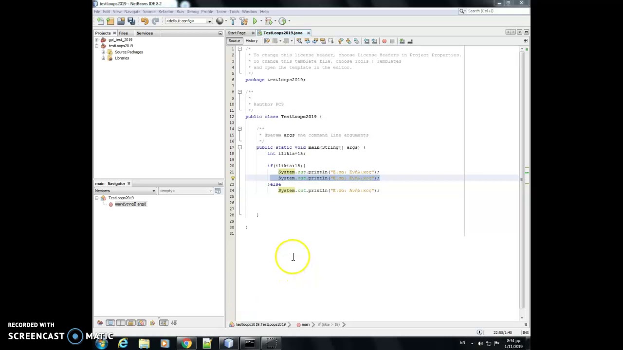Switch to the Start Page tab
The height and width of the screenshot is (350, 623).
(237, 33)
